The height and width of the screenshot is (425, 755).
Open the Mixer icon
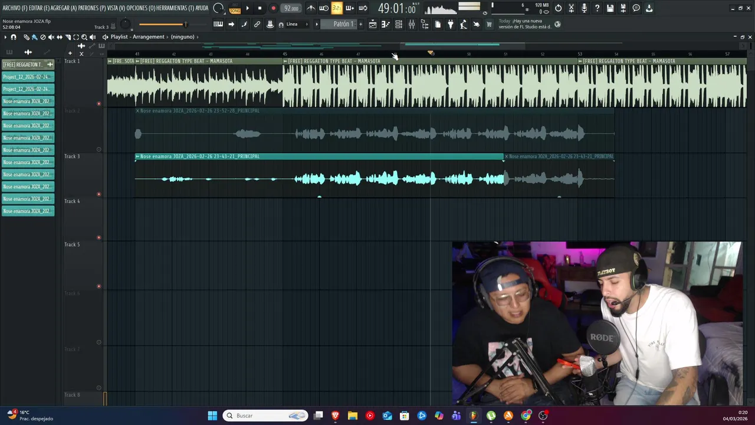tap(412, 24)
